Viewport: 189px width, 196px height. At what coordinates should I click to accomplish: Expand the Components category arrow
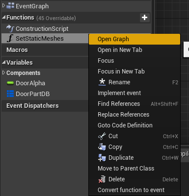pyautogui.click(x=4, y=73)
